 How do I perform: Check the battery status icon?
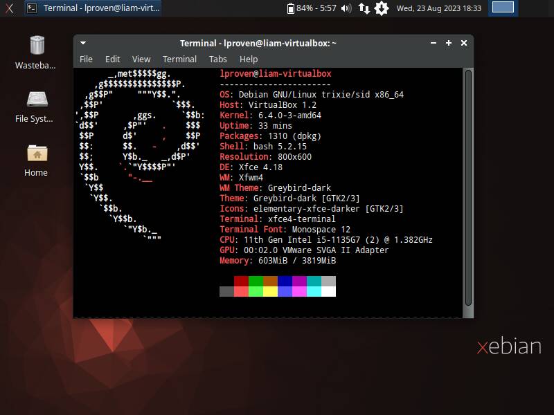(290, 8)
